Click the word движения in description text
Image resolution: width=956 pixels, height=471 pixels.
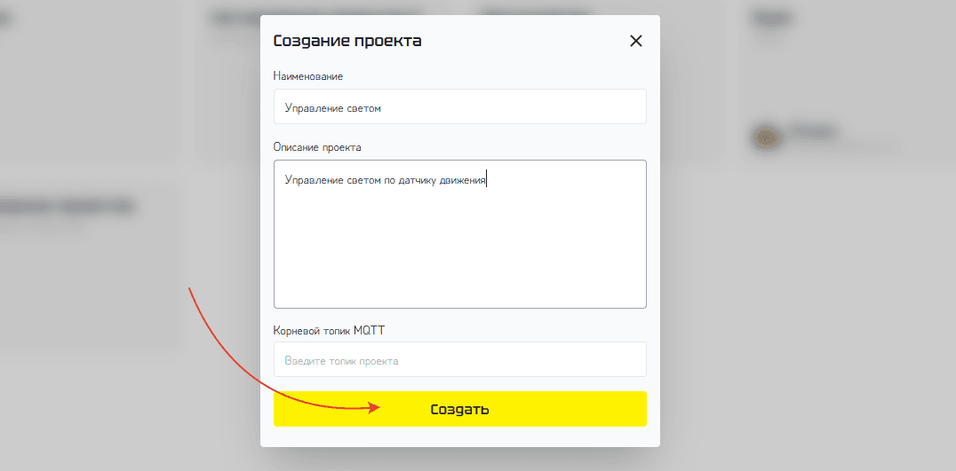click(462, 180)
